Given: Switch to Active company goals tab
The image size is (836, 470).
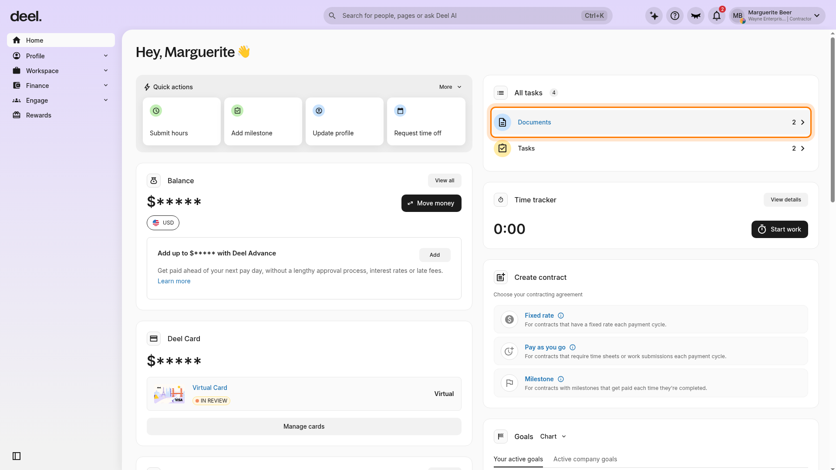Looking at the screenshot, I should [x=585, y=459].
